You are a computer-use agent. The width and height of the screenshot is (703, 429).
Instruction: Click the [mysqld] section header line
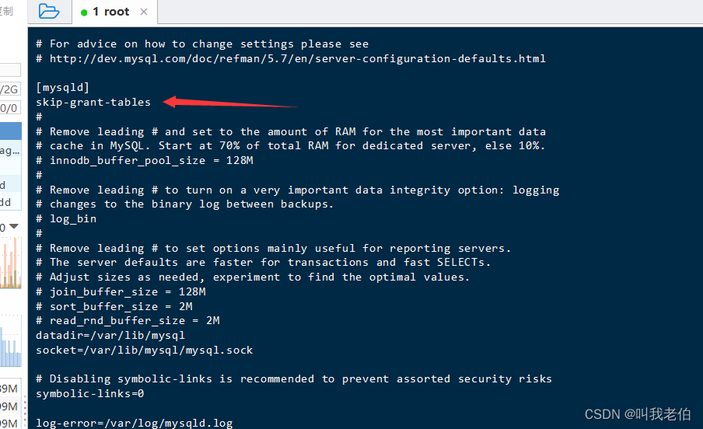coord(63,87)
